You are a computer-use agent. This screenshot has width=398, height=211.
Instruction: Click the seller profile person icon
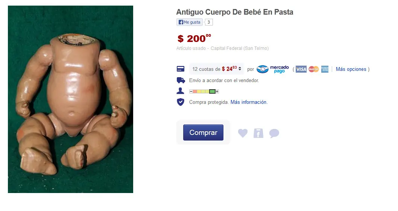click(181, 91)
